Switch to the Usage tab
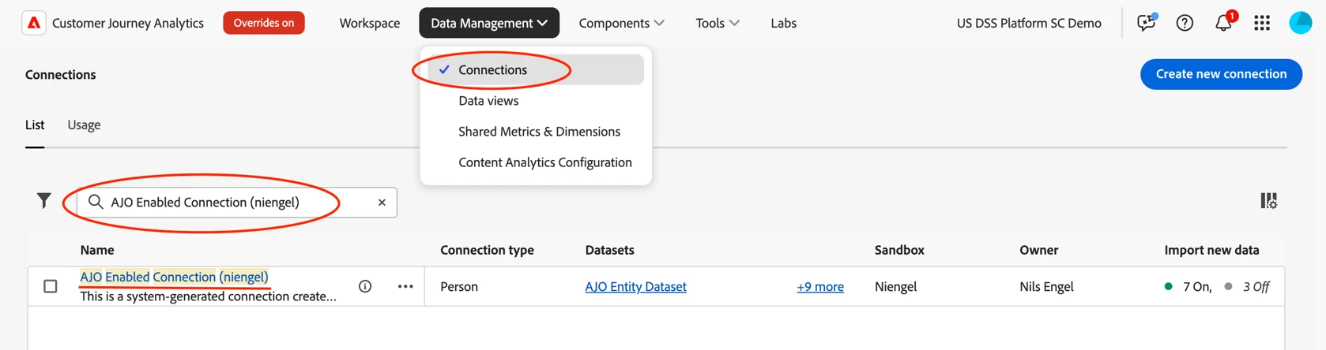 point(84,125)
